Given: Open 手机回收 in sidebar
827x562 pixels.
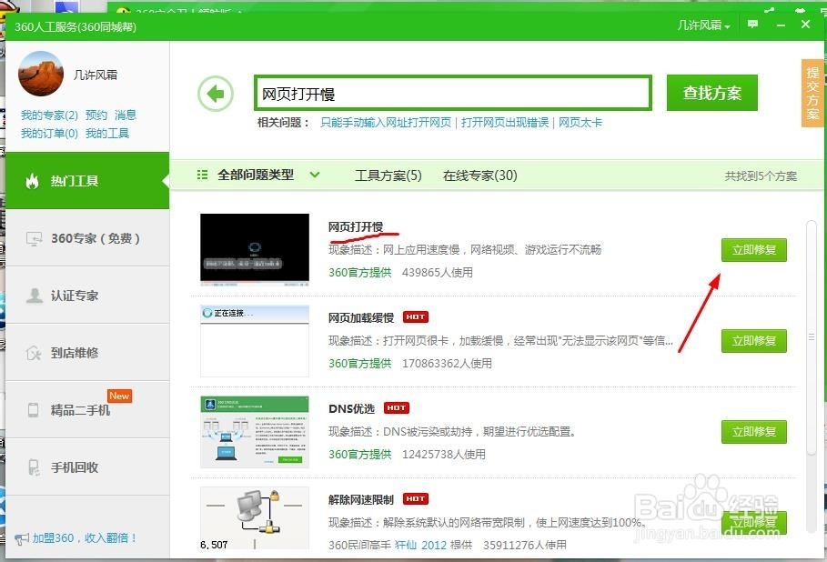Looking at the screenshot, I should (87, 467).
